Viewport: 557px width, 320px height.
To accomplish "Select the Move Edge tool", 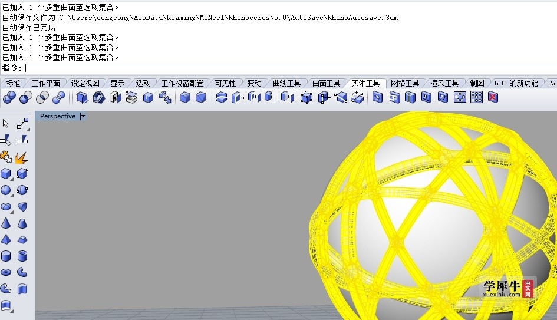I will click(324, 97).
